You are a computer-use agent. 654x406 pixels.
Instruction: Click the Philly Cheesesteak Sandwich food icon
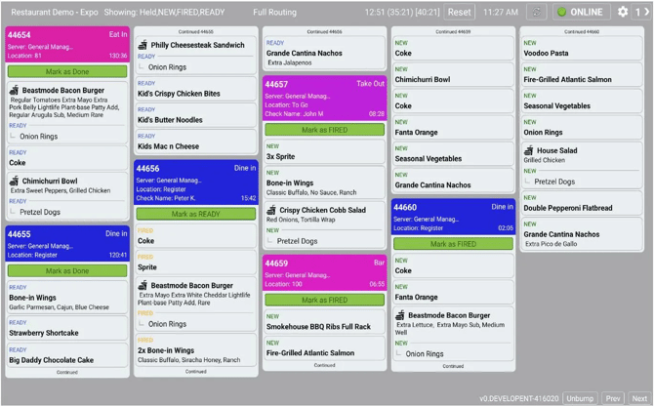tap(143, 45)
